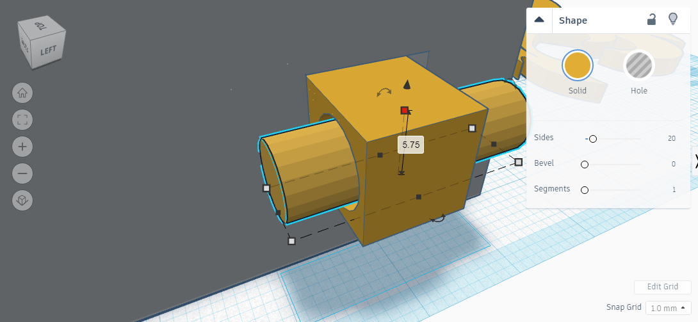Image resolution: width=698 pixels, height=322 pixels.
Task: Click the Fit all in view button
Action: [22, 120]
